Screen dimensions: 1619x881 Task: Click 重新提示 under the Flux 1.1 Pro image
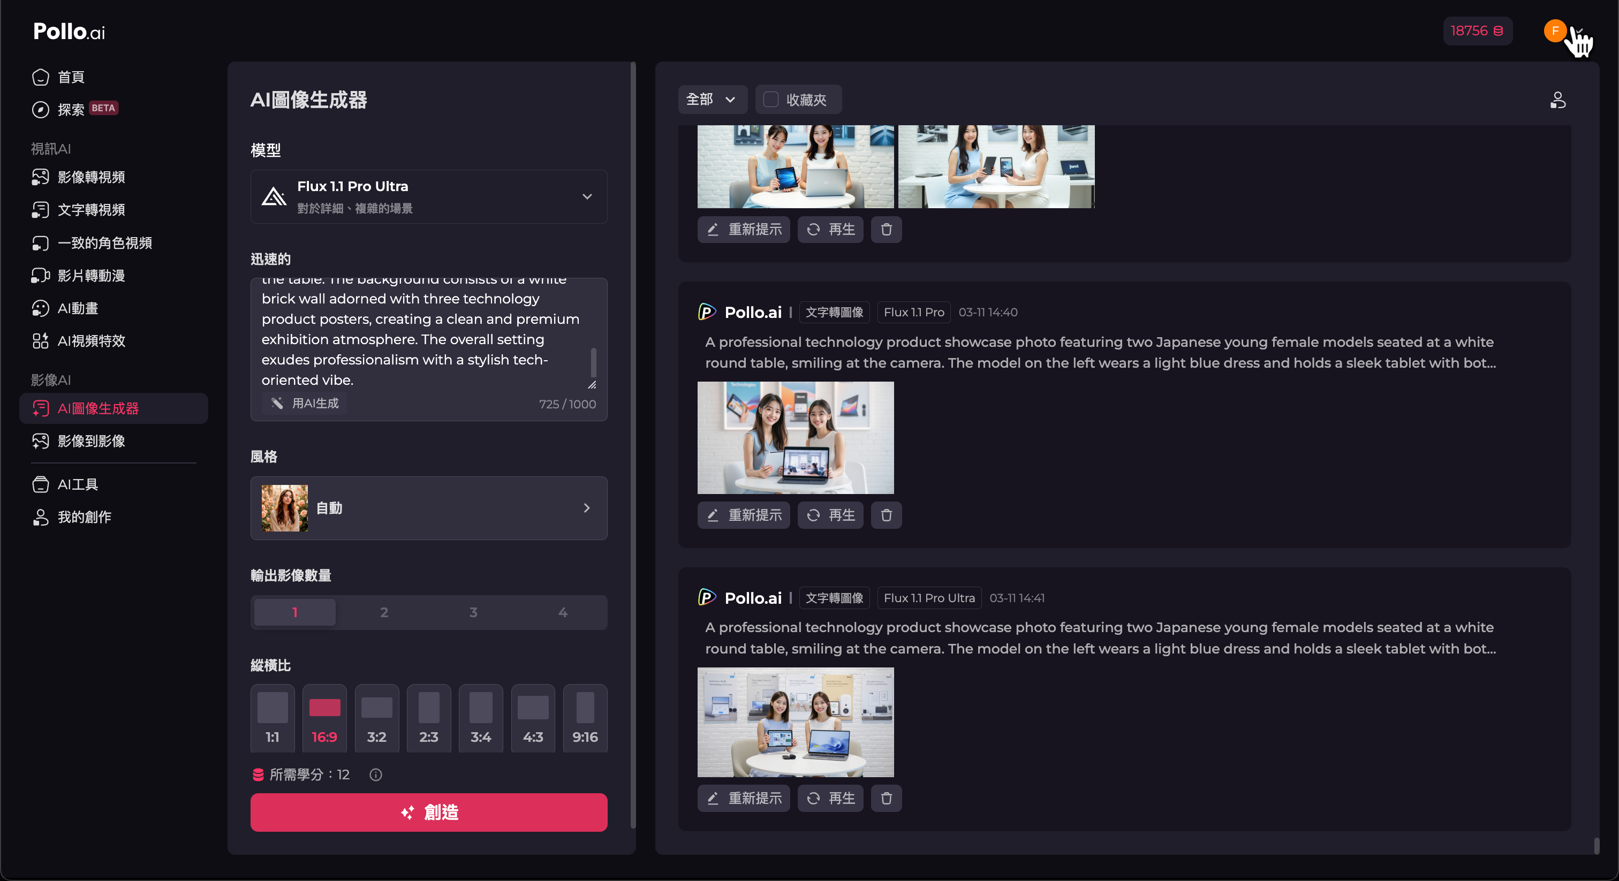744,515
